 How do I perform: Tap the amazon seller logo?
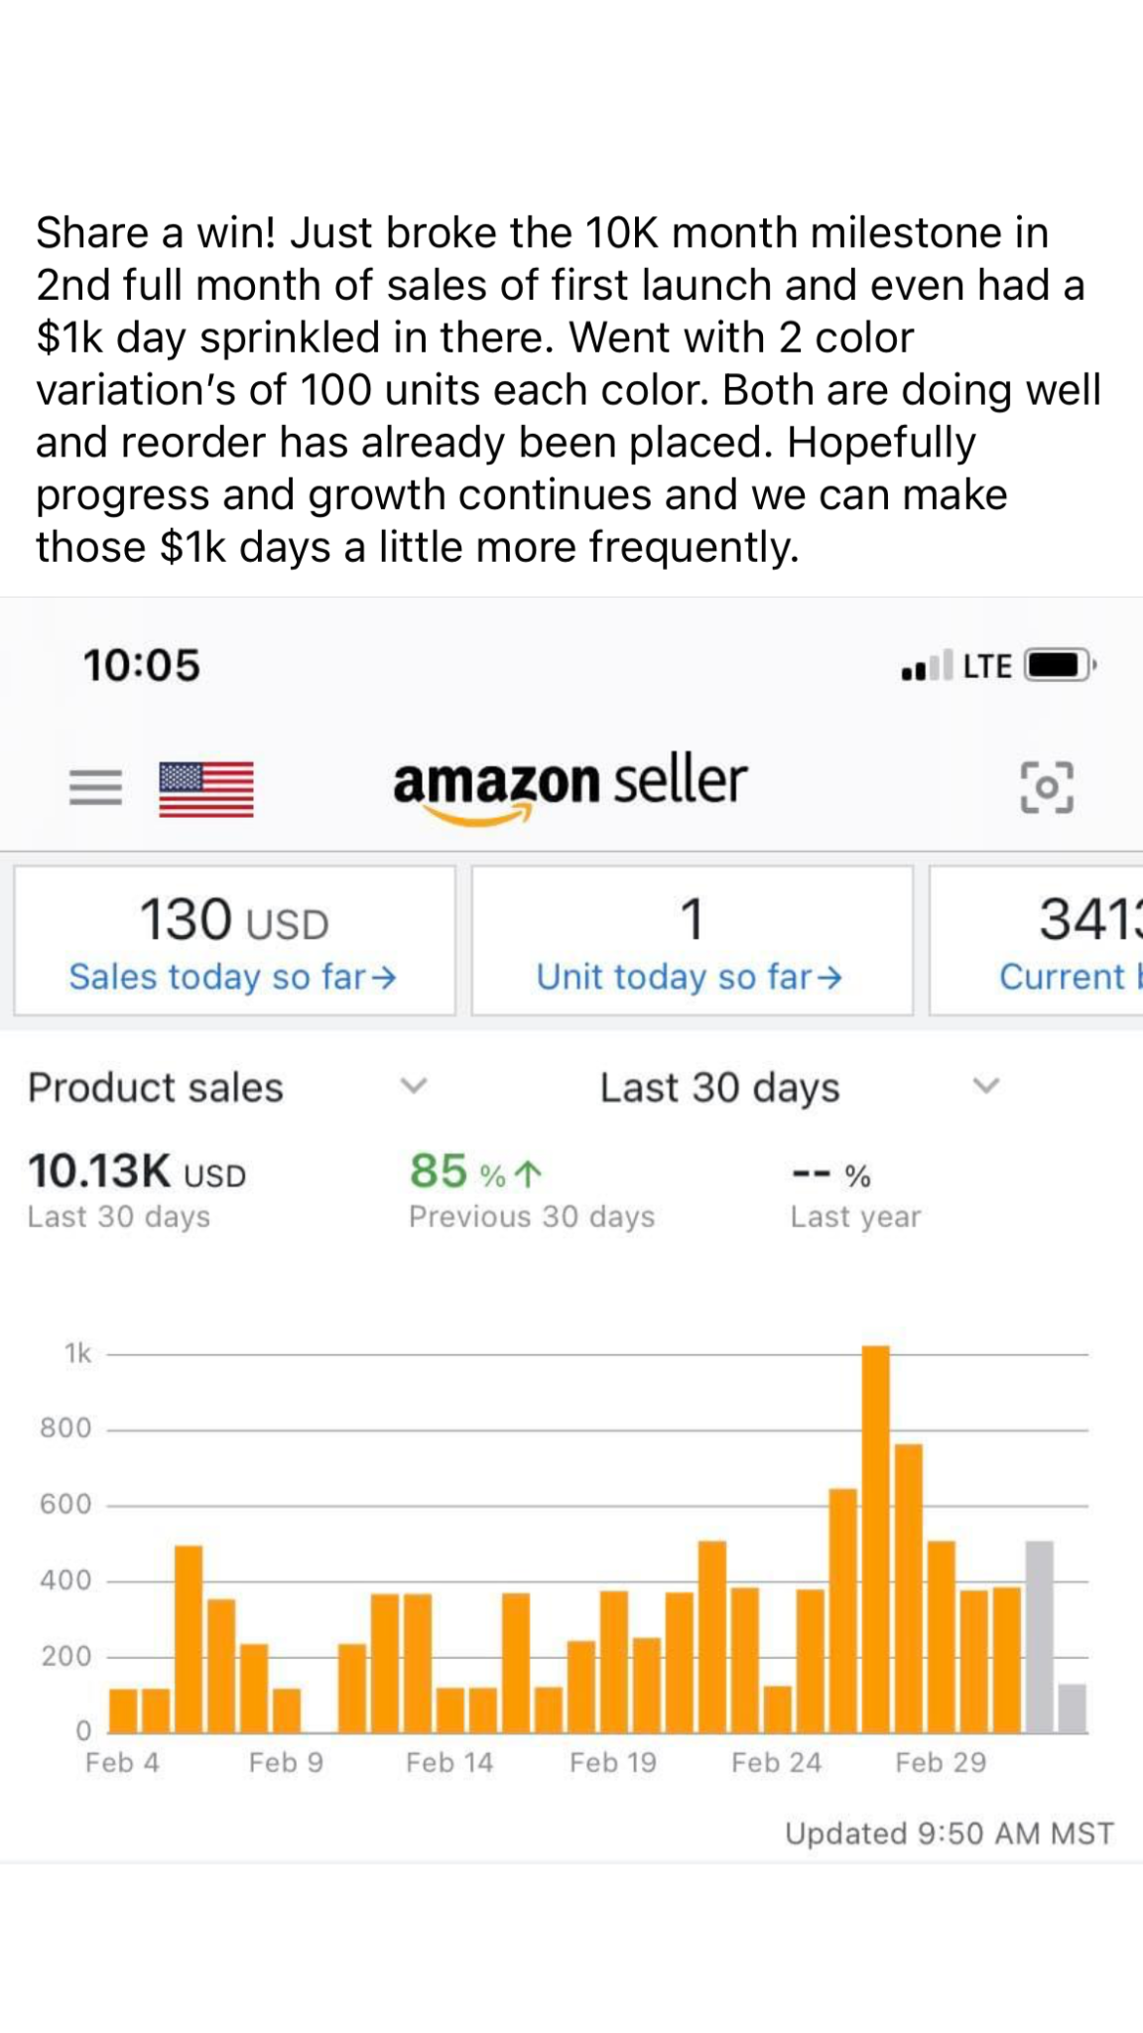[570, 786]
